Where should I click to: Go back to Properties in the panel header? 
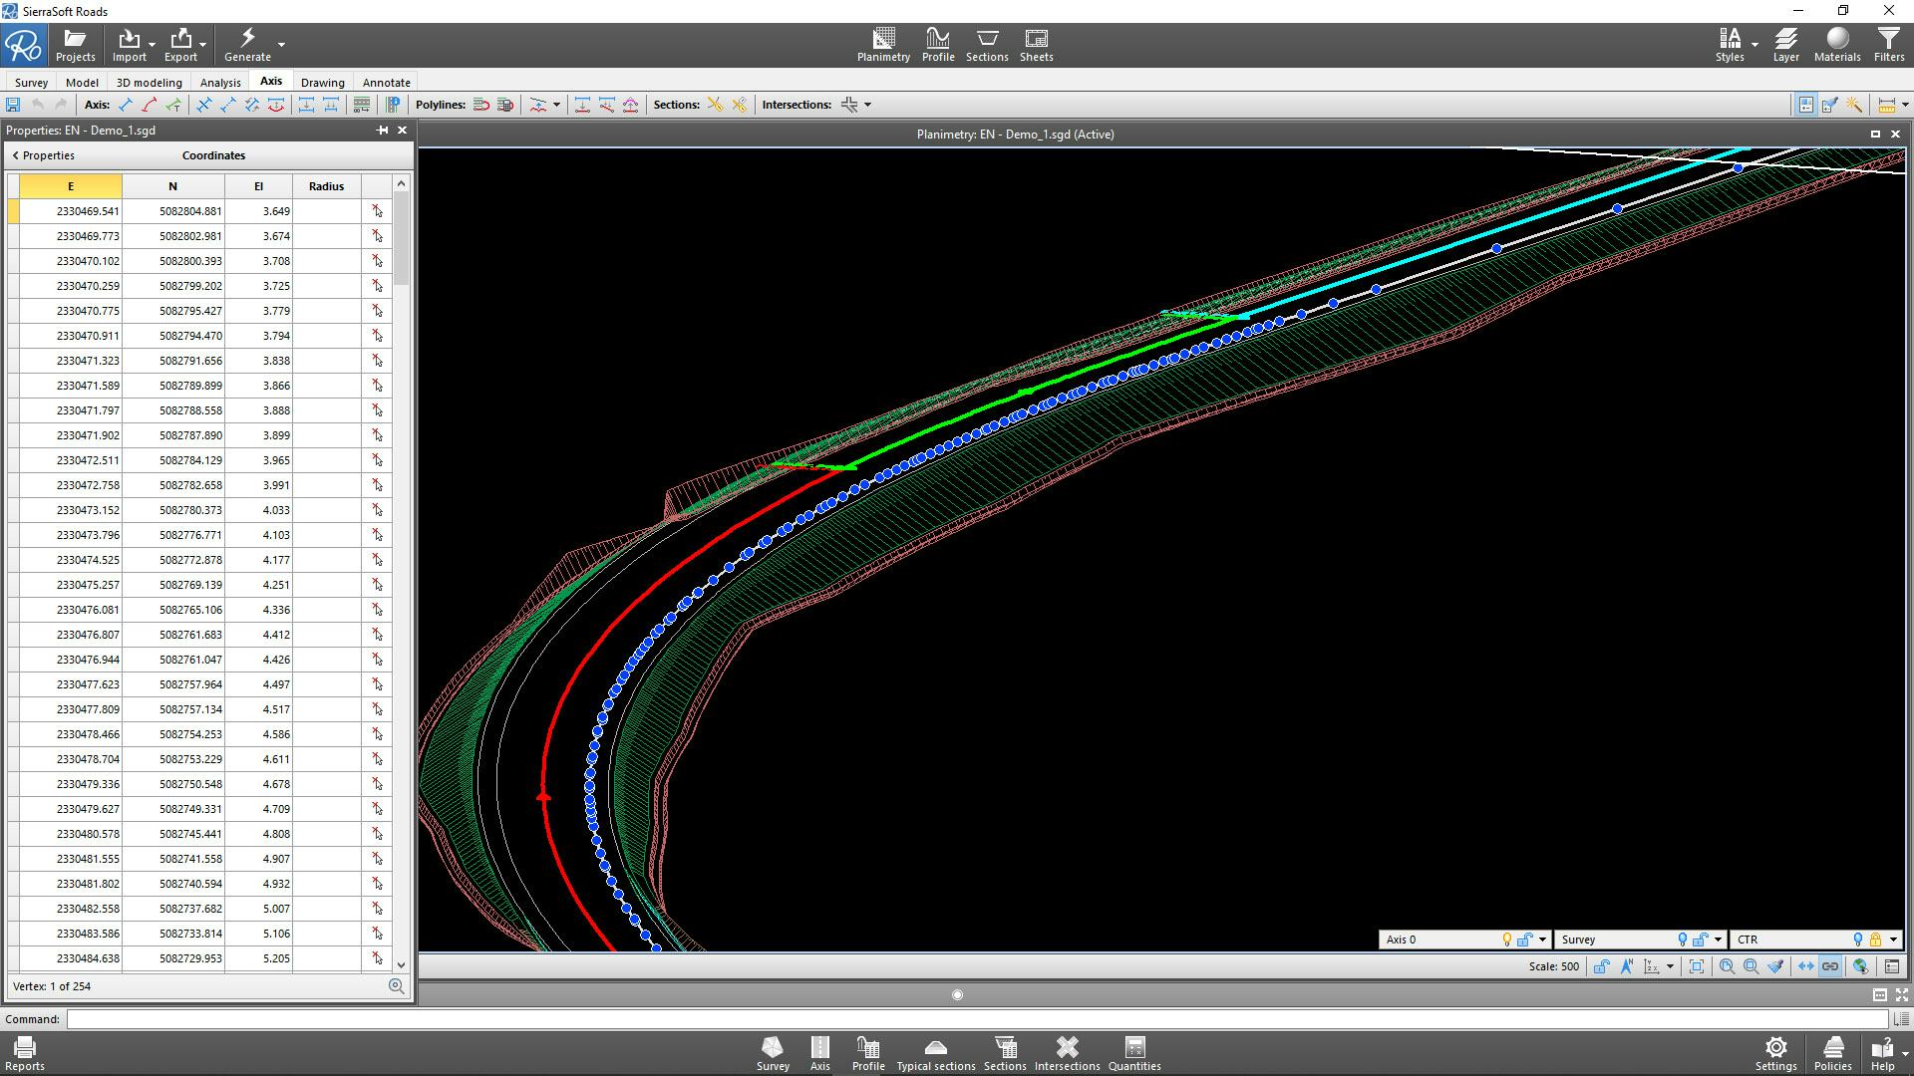pyautogui.click(x=43, y=155)
